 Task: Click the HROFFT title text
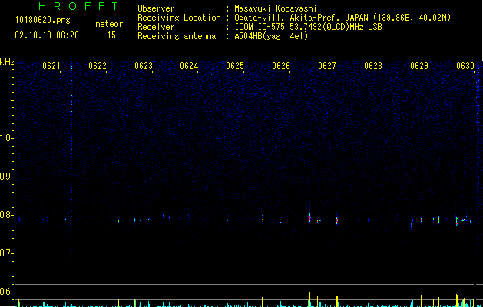79,6
